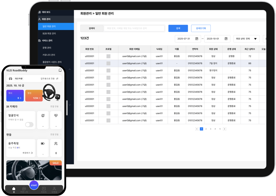The image size is (276, 196).
Task: Open 내정보 profile icon in bottom navigation
Action: coord(54,190)
